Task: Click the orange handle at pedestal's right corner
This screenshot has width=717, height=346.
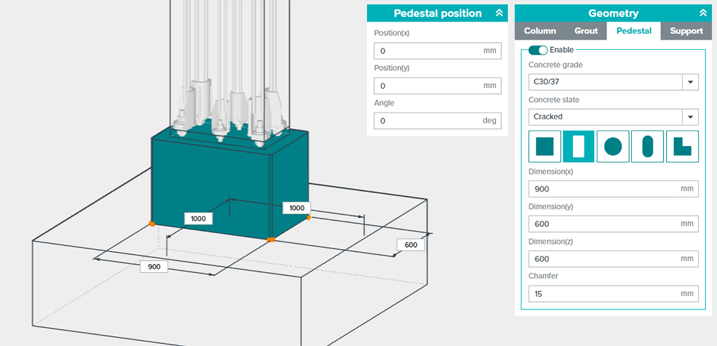Action: (x=308, y=218)
